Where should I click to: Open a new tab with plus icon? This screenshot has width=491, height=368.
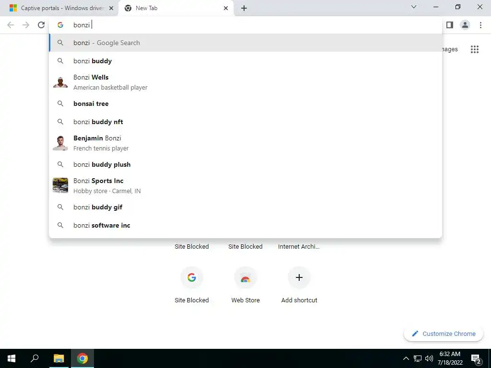244,8
